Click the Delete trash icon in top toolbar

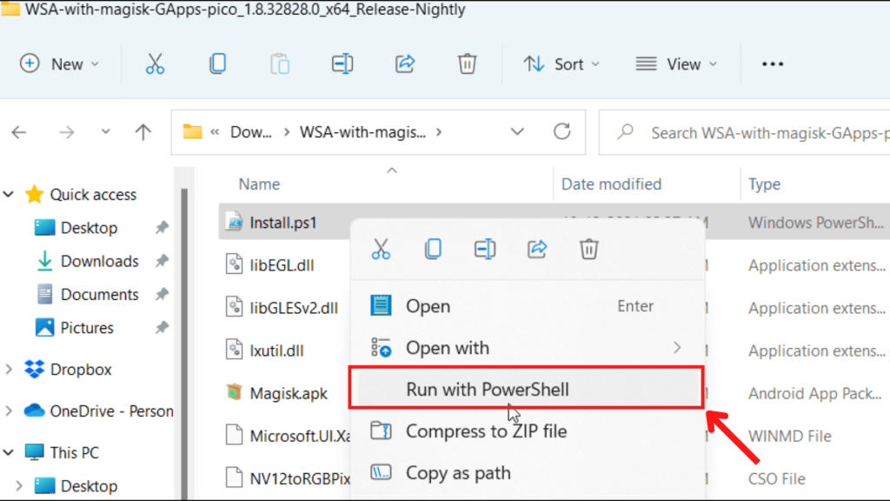pos(467,63)
